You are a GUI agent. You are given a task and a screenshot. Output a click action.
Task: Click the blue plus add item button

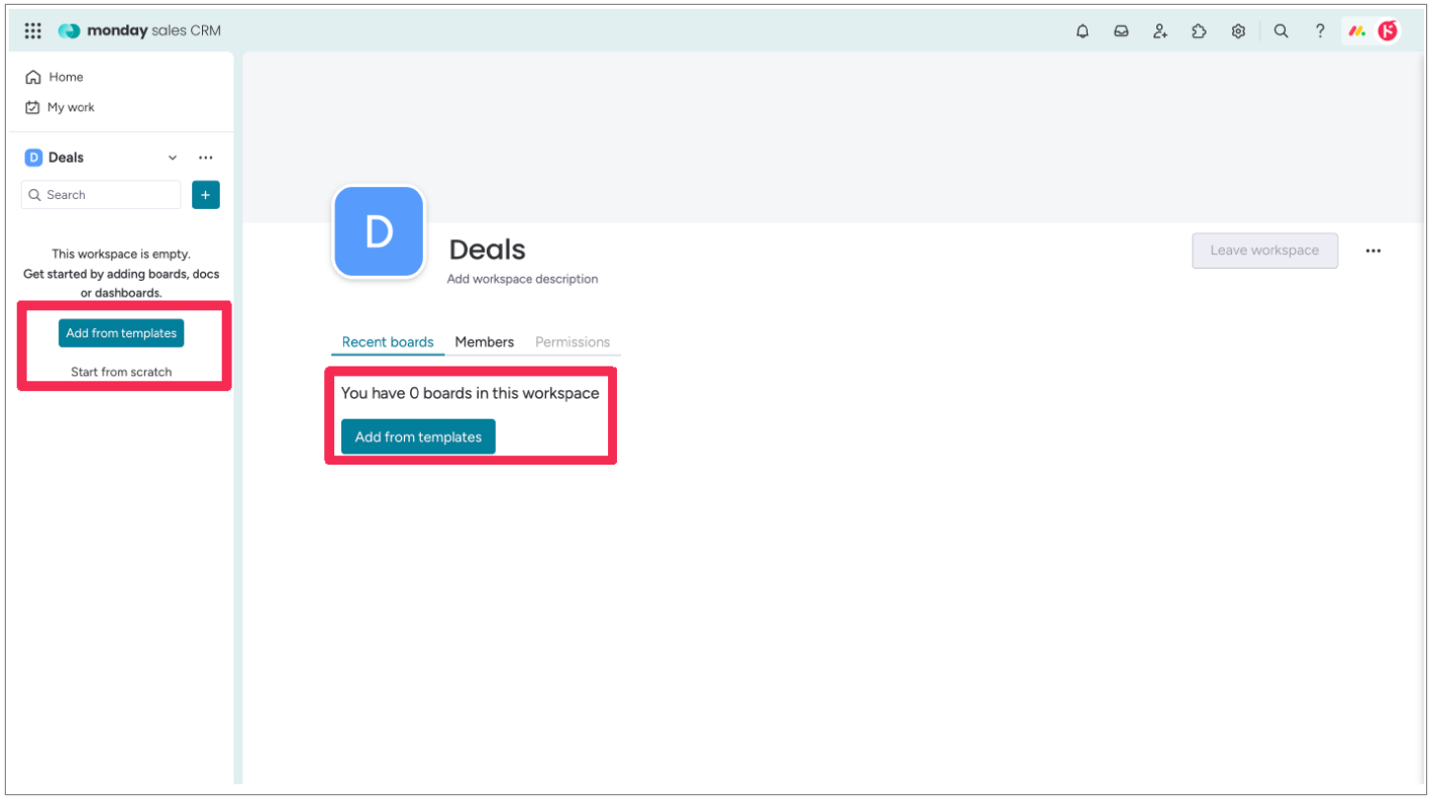205,195
